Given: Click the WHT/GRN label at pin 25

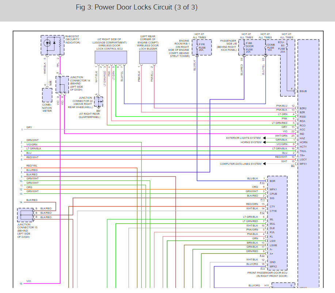Looking at the screenshot, I should [281, 136].
